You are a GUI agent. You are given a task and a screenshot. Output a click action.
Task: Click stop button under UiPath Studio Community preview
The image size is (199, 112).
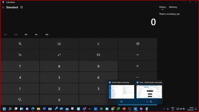pos(122,101)
